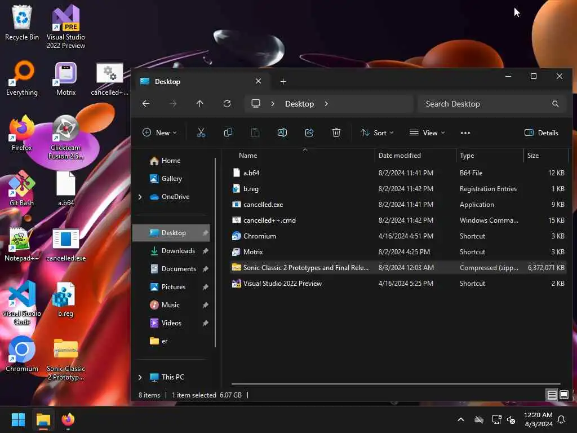Select Chromium shortcut in file list
This screenshot has width=577, height=433.
coord(398,236)
